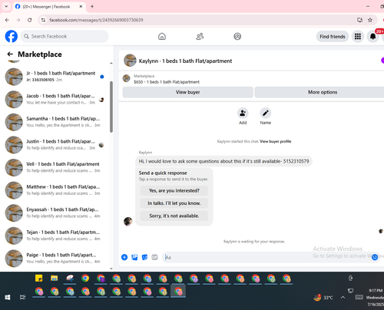Open the Friends icon in top navigation
The width and height of the screenshot is (384, 310).
coord(200,36)
